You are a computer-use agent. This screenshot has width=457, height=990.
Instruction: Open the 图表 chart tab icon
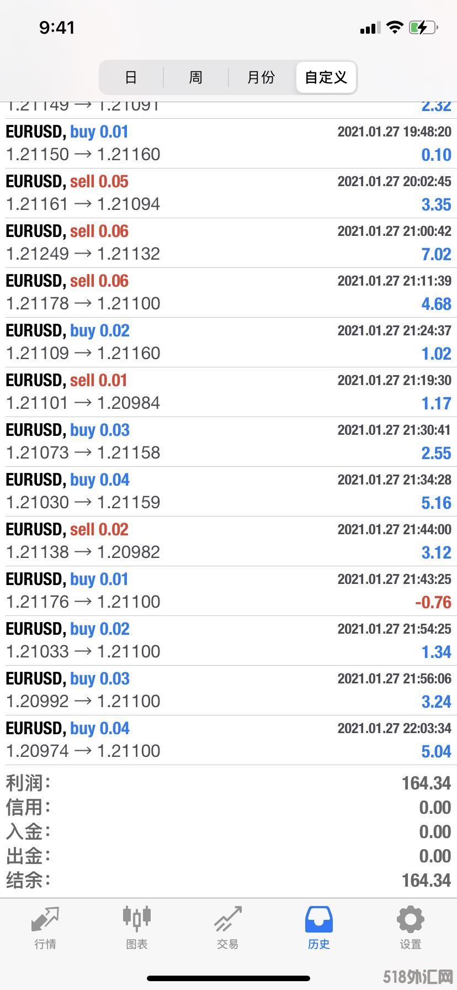tap(136, 918)
